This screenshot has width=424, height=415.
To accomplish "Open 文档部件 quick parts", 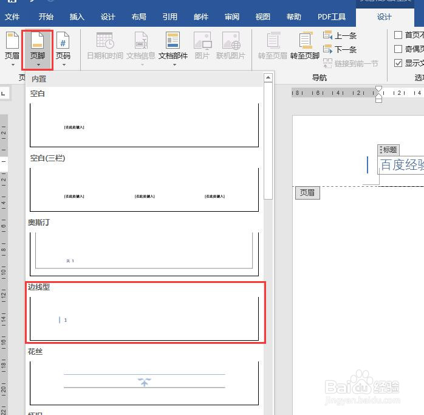I will pyautogui.click(x=173, y=49).
